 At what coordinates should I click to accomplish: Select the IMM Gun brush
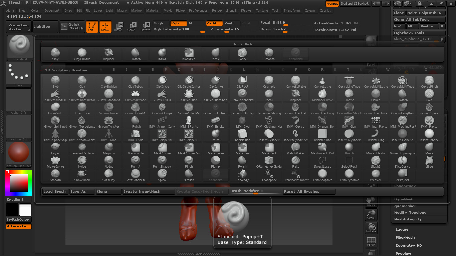tap(349, 122)
